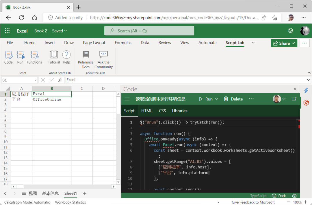This screenshot has height=205, width=312.
Task: Open ribbon more options ellipsis button
Action: [304, 43]
